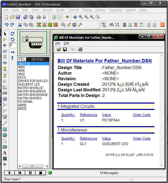The width and height of the screenshot is (168, 183).
Task: Open the File menu in Bill Of Materials window
Action: (x=58, y=43)
